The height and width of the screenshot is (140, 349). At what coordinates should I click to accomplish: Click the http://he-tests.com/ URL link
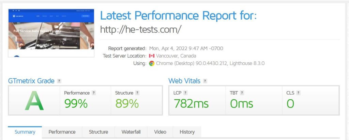[141, 29]
